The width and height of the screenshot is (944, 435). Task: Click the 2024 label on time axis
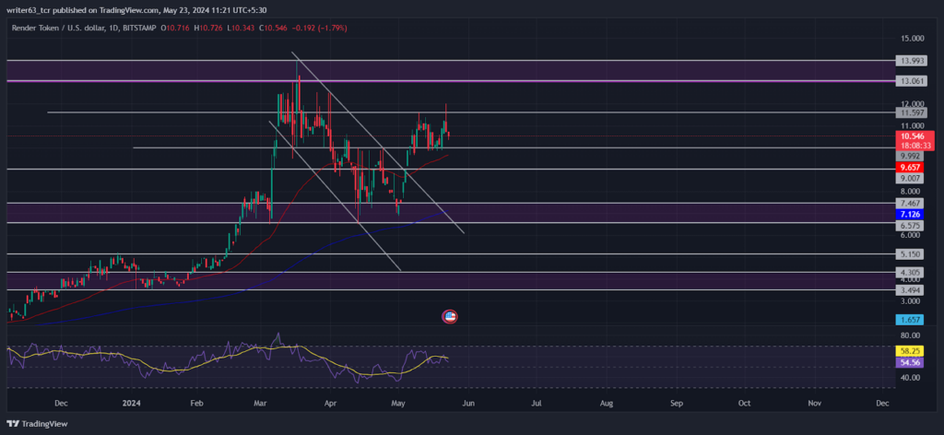point(130,403)
